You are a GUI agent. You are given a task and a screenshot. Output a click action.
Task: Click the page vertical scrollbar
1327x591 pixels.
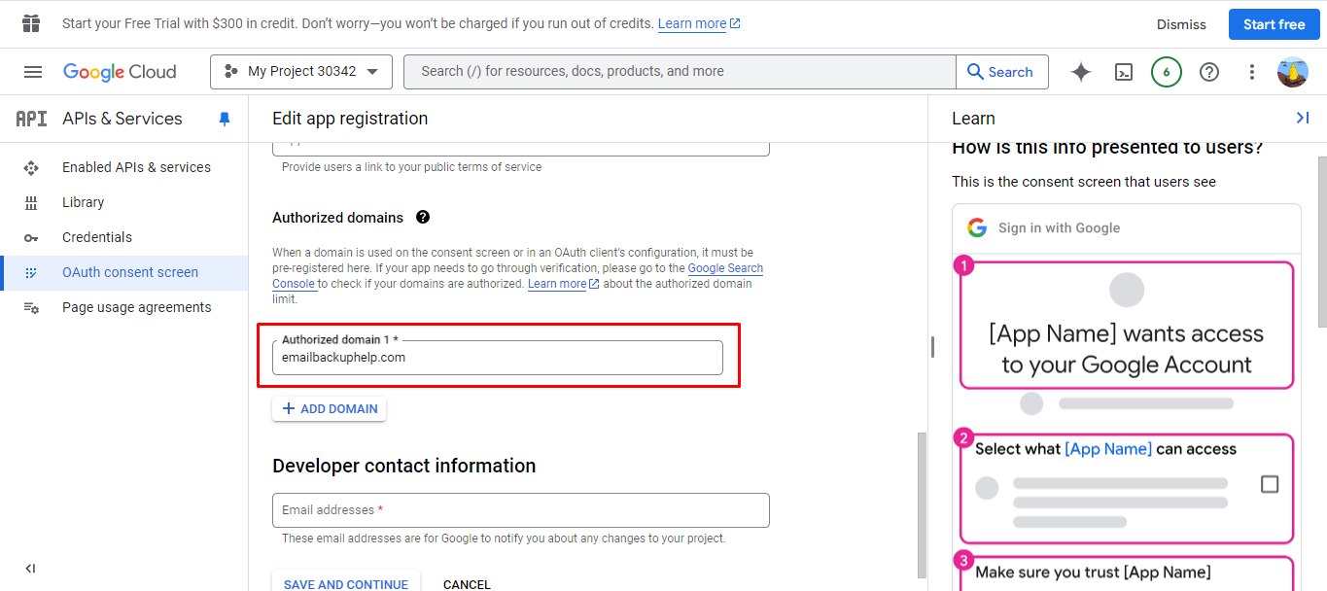pos(922,505)
